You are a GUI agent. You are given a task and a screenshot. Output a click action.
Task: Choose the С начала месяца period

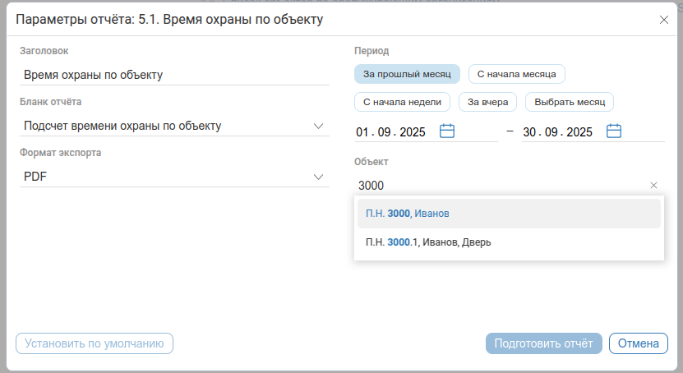(x=516, y=74)
